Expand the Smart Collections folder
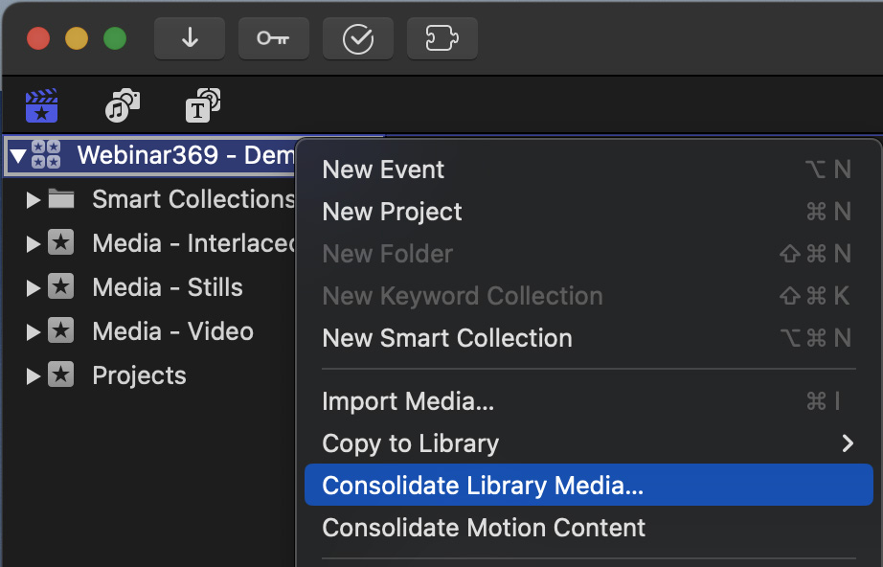883x567 pixels. click(x=34, y=199)
